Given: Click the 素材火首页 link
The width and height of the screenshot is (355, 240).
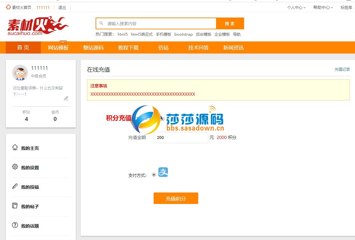Looking at the screenshot, I should [x=22, y=7].
